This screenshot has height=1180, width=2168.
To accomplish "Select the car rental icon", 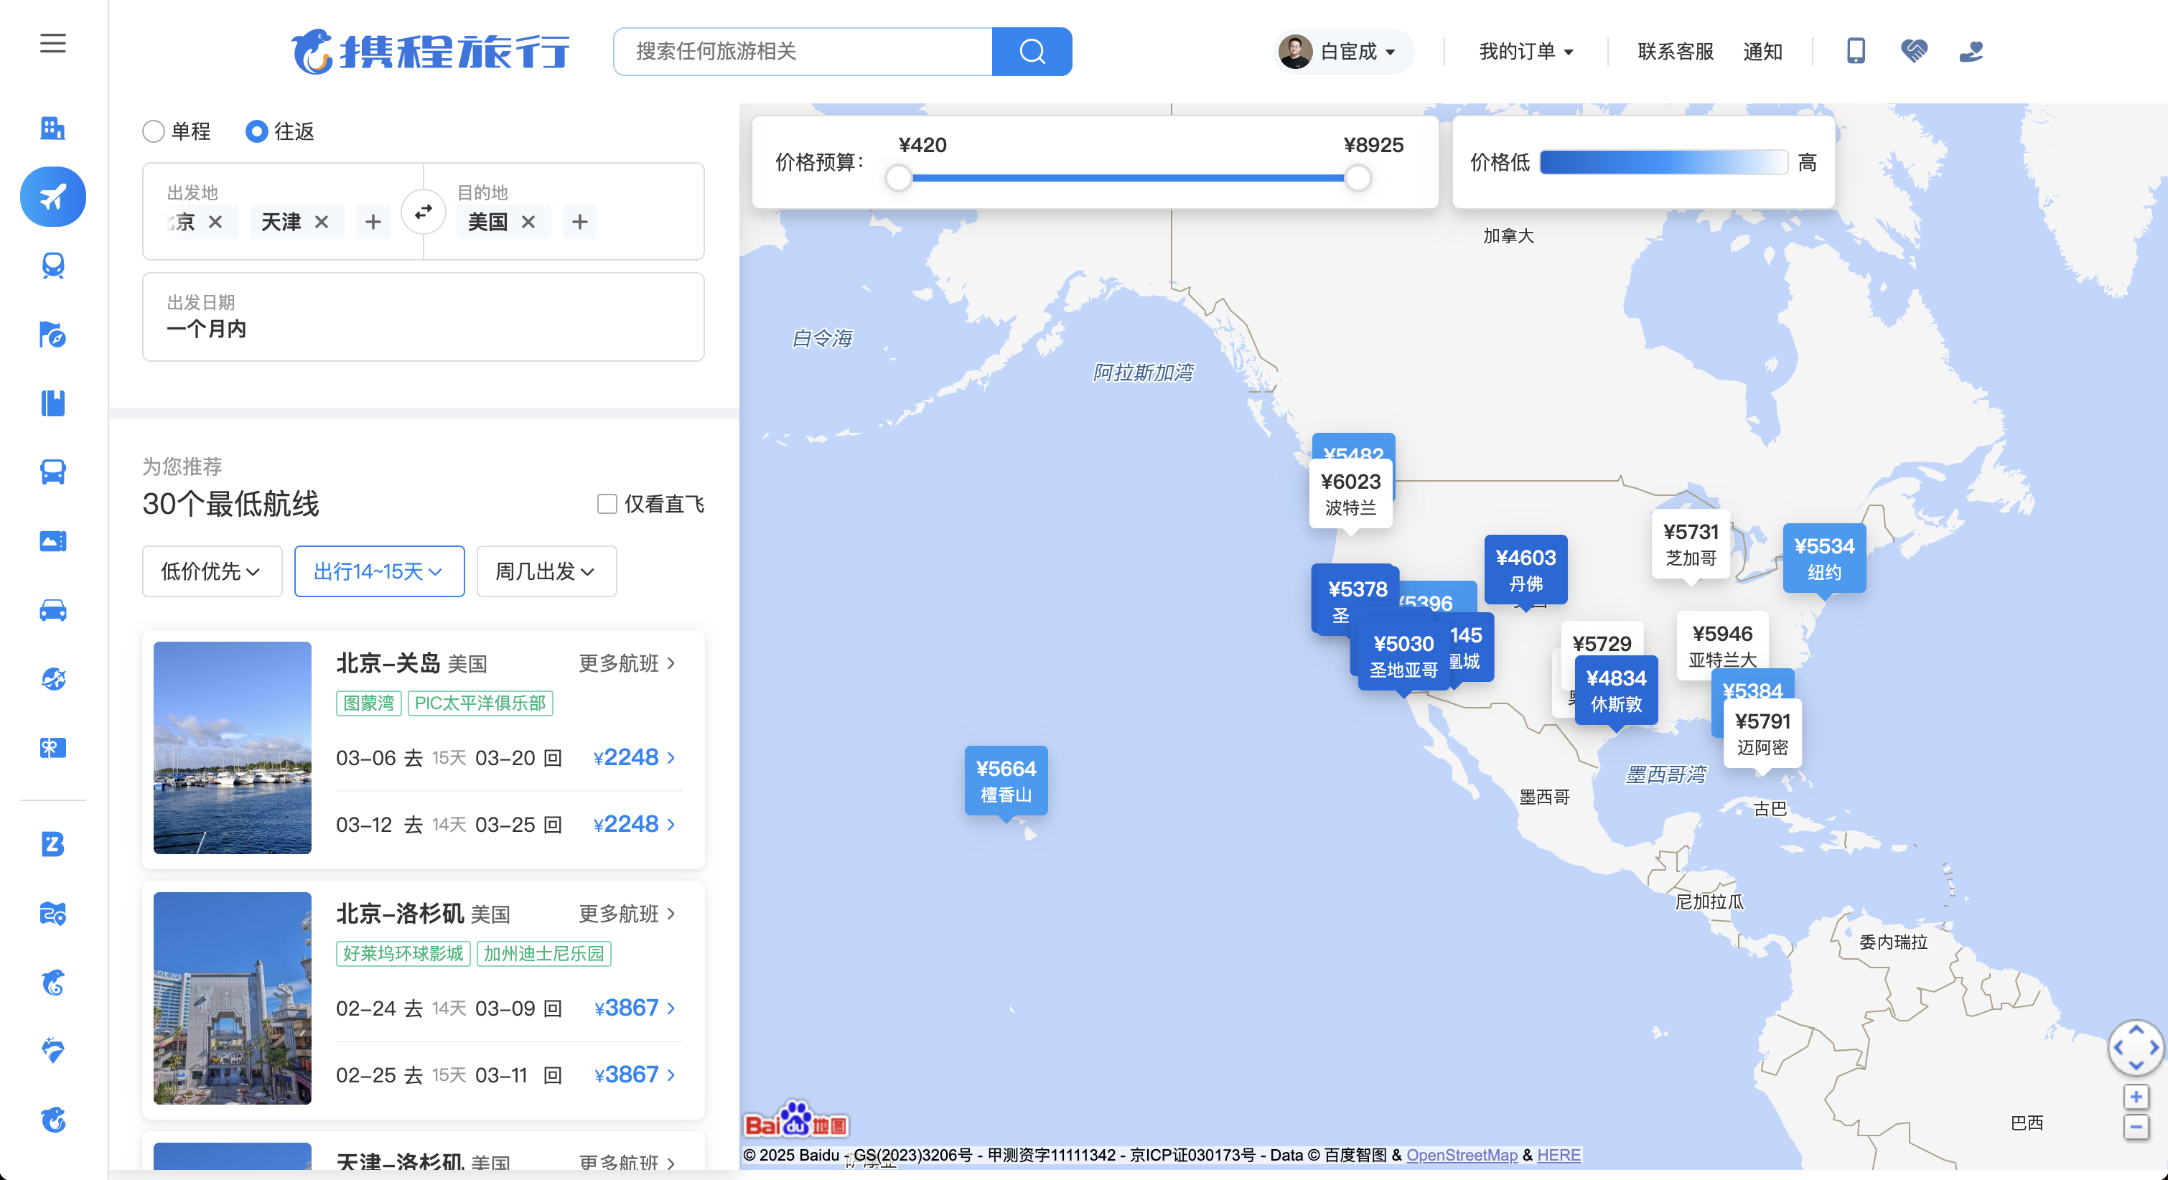I will (53, 609).
